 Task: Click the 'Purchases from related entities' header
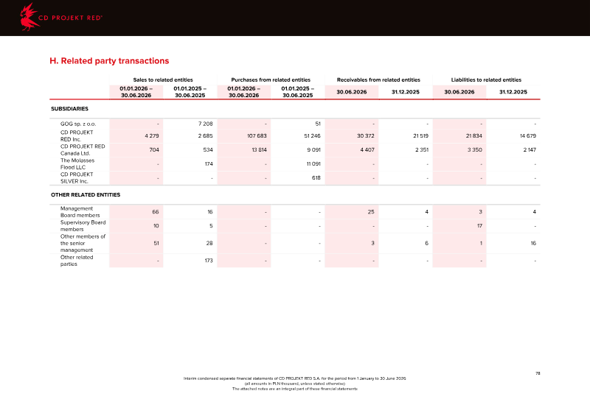(x=271, y=80)
